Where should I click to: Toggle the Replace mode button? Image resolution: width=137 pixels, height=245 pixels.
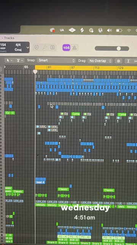click(37, 47)
